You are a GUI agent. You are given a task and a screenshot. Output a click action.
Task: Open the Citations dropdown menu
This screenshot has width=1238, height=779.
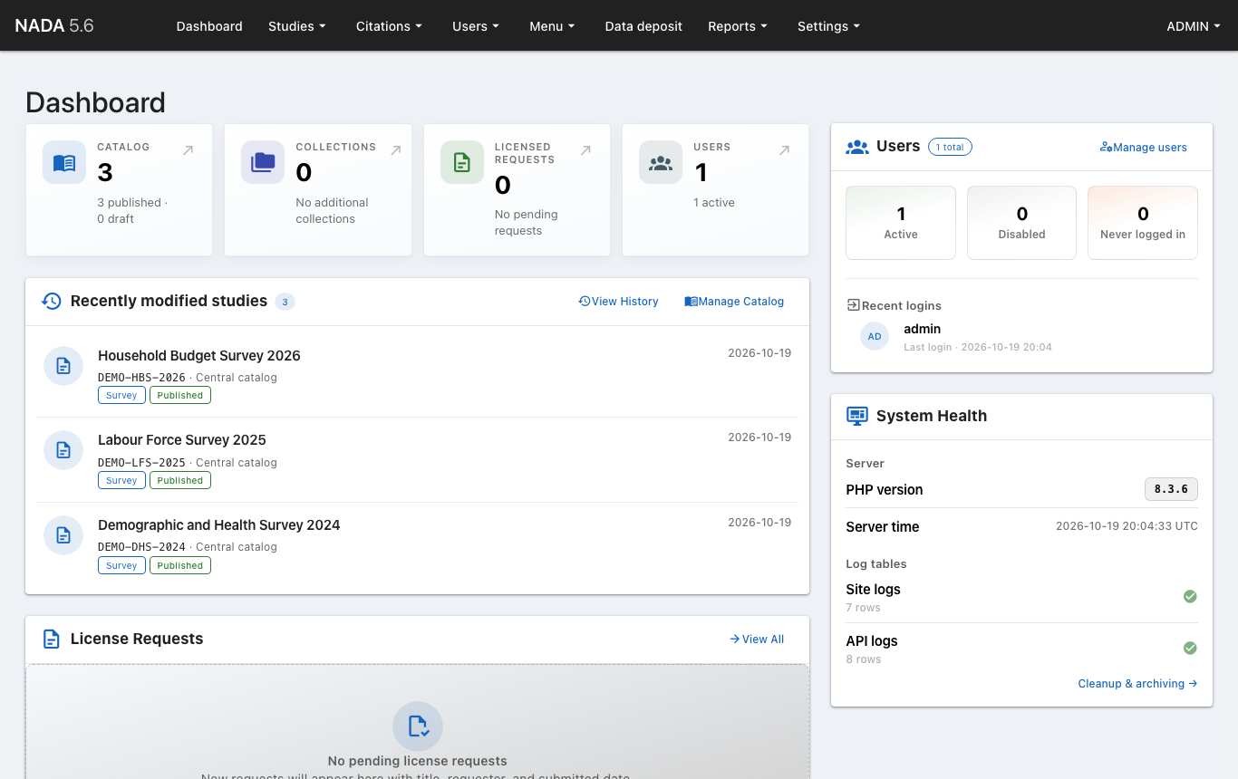[x=389, y=26]
